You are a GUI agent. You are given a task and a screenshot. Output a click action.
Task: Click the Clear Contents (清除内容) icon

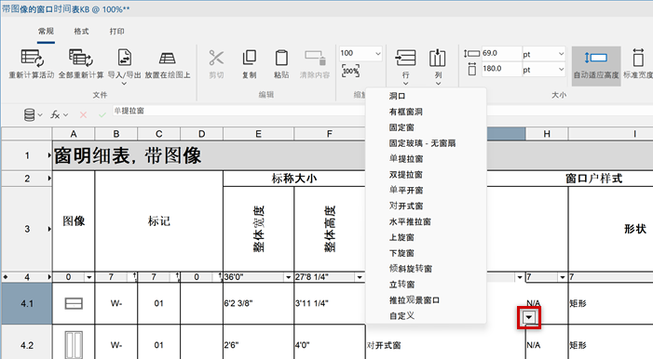(x=315, y=58)
